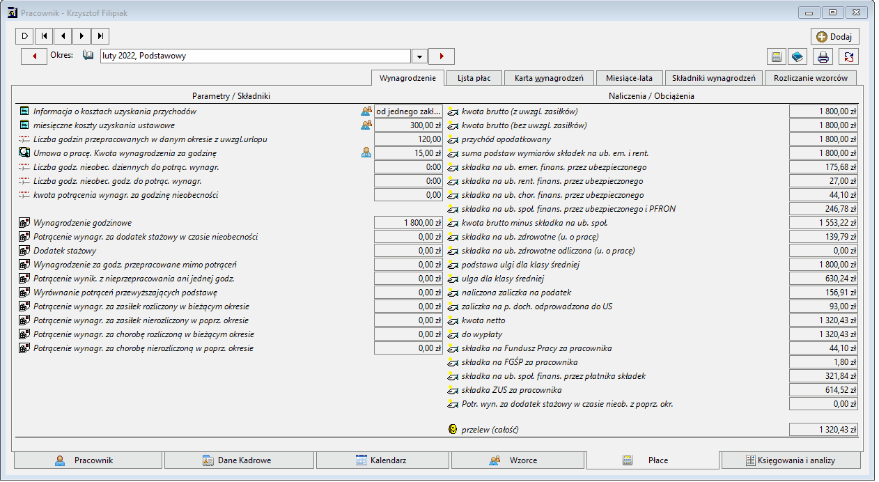The image size is (879, 482).
Task: Click the 1 320,43 zł przelew value
Action: tap(823, 430)
